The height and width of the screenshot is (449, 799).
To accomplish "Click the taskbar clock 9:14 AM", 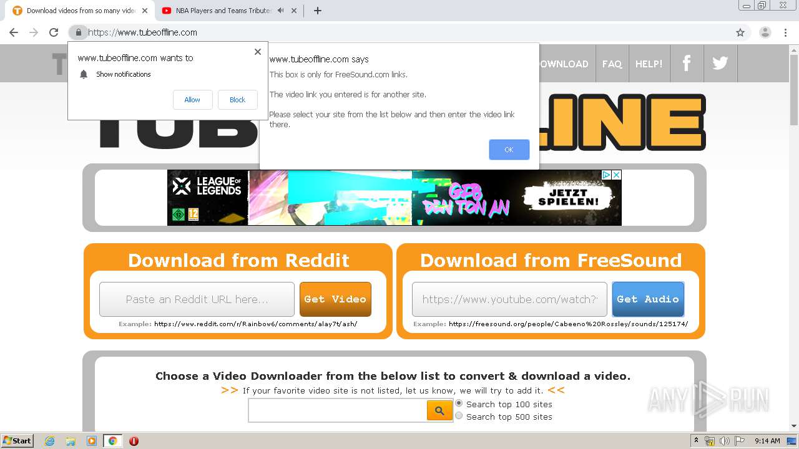I will [767, 441].
